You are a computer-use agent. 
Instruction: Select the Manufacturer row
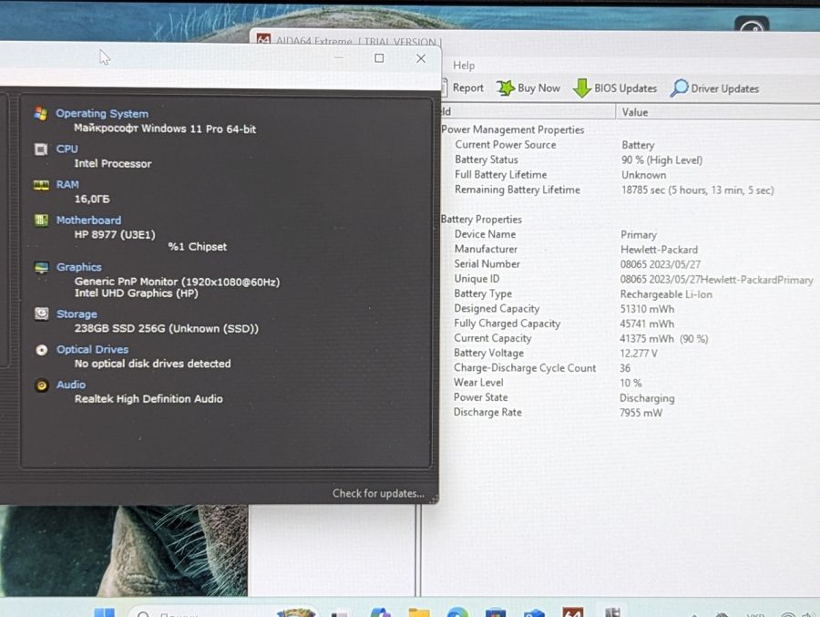(x=630, y=249)
